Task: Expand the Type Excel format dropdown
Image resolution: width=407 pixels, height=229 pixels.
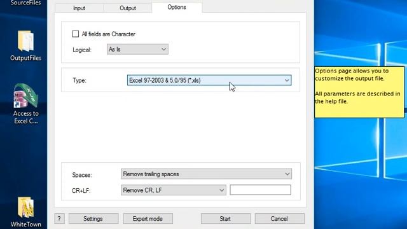Action: point(209,80)
